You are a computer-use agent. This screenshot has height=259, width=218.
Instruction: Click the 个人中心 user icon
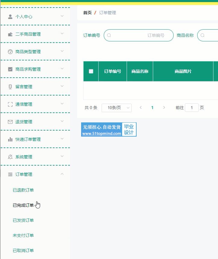[x=10, y=17]
